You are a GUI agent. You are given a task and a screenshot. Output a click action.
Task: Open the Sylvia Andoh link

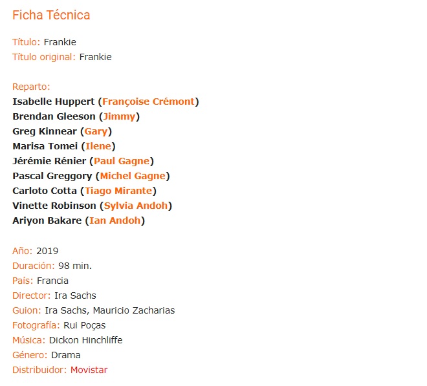[136, 206]
